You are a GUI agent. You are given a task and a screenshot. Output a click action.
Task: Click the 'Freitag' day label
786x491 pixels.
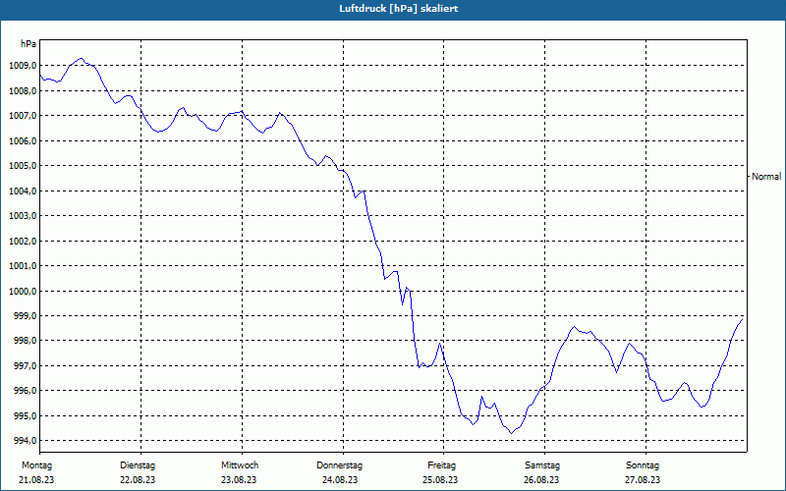(441, 465)
